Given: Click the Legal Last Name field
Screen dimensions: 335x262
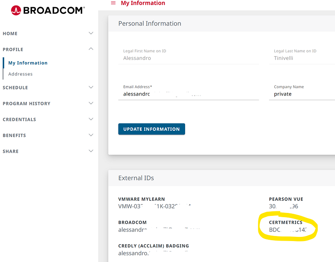Looking at the screenshot, I should coord(304,58).
